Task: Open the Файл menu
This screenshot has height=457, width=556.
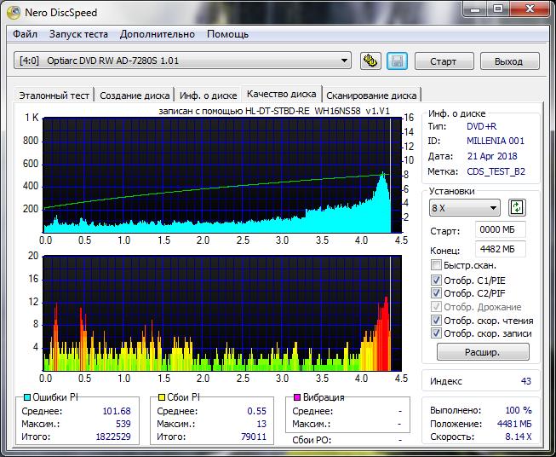Action: 26,34
